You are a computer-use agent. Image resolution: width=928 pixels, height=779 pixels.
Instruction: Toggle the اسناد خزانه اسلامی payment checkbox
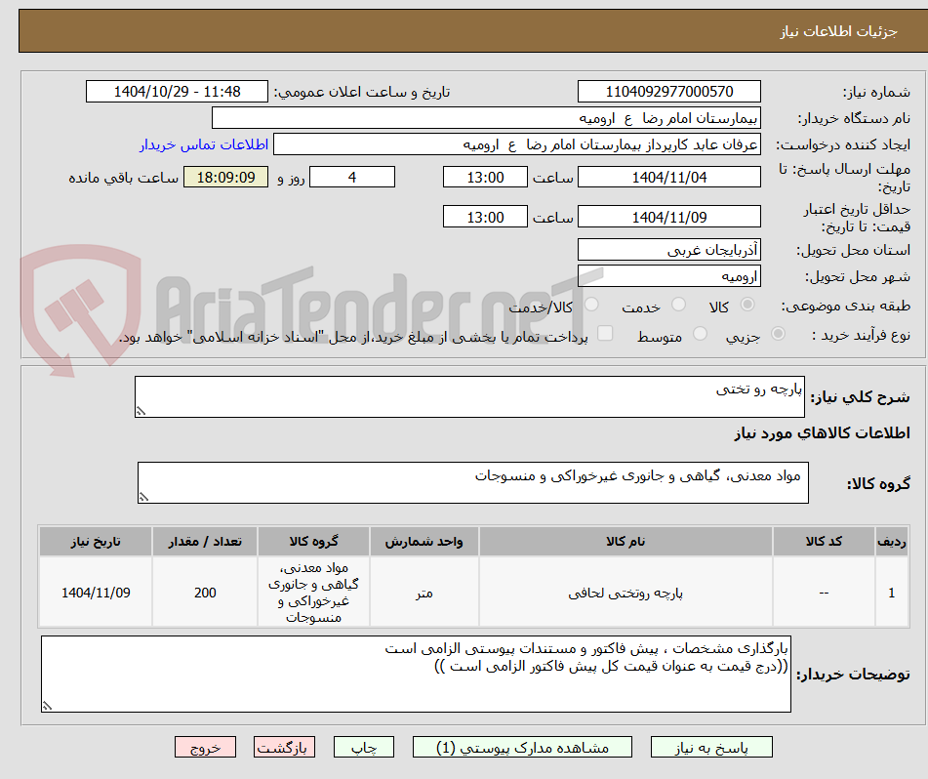[605, 333]
